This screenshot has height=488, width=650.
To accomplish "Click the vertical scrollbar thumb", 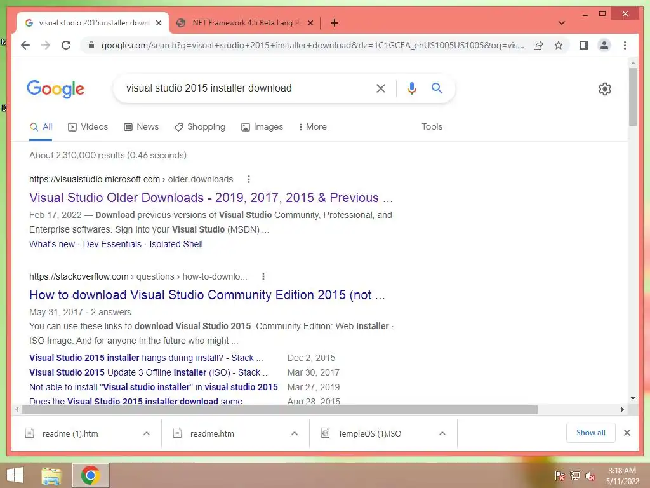I will click(x=633, y=97).
